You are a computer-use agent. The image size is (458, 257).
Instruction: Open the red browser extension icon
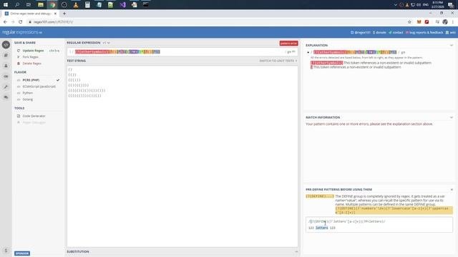coord(427,22)
